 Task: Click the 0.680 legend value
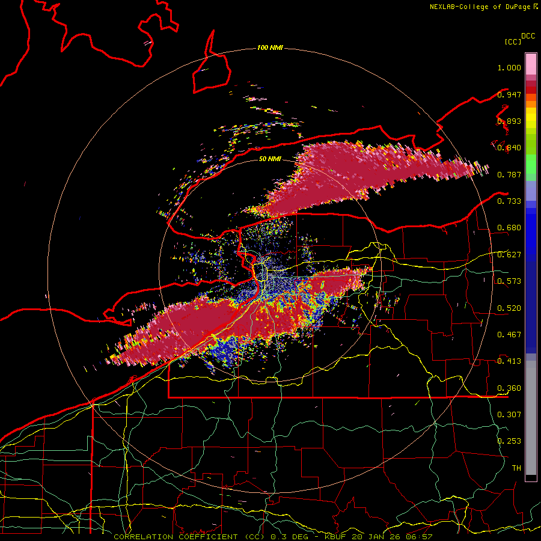coord(509,228)
